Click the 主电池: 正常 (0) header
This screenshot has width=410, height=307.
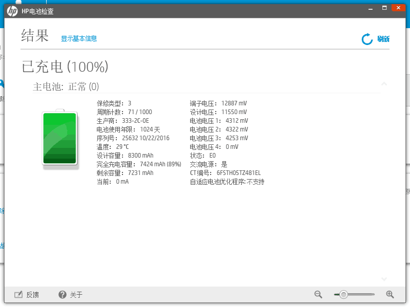[66, 86]
